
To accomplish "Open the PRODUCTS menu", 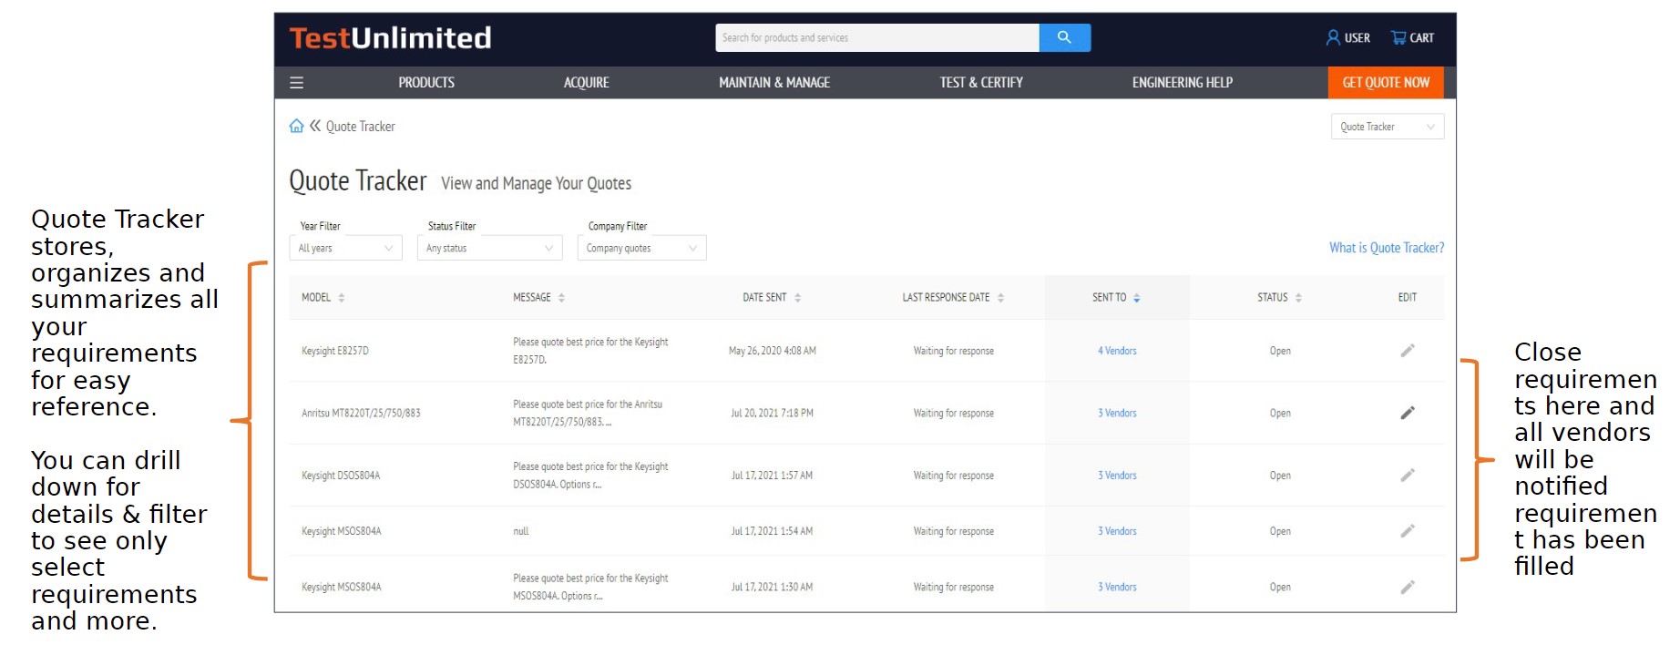I will coord(425,83).
